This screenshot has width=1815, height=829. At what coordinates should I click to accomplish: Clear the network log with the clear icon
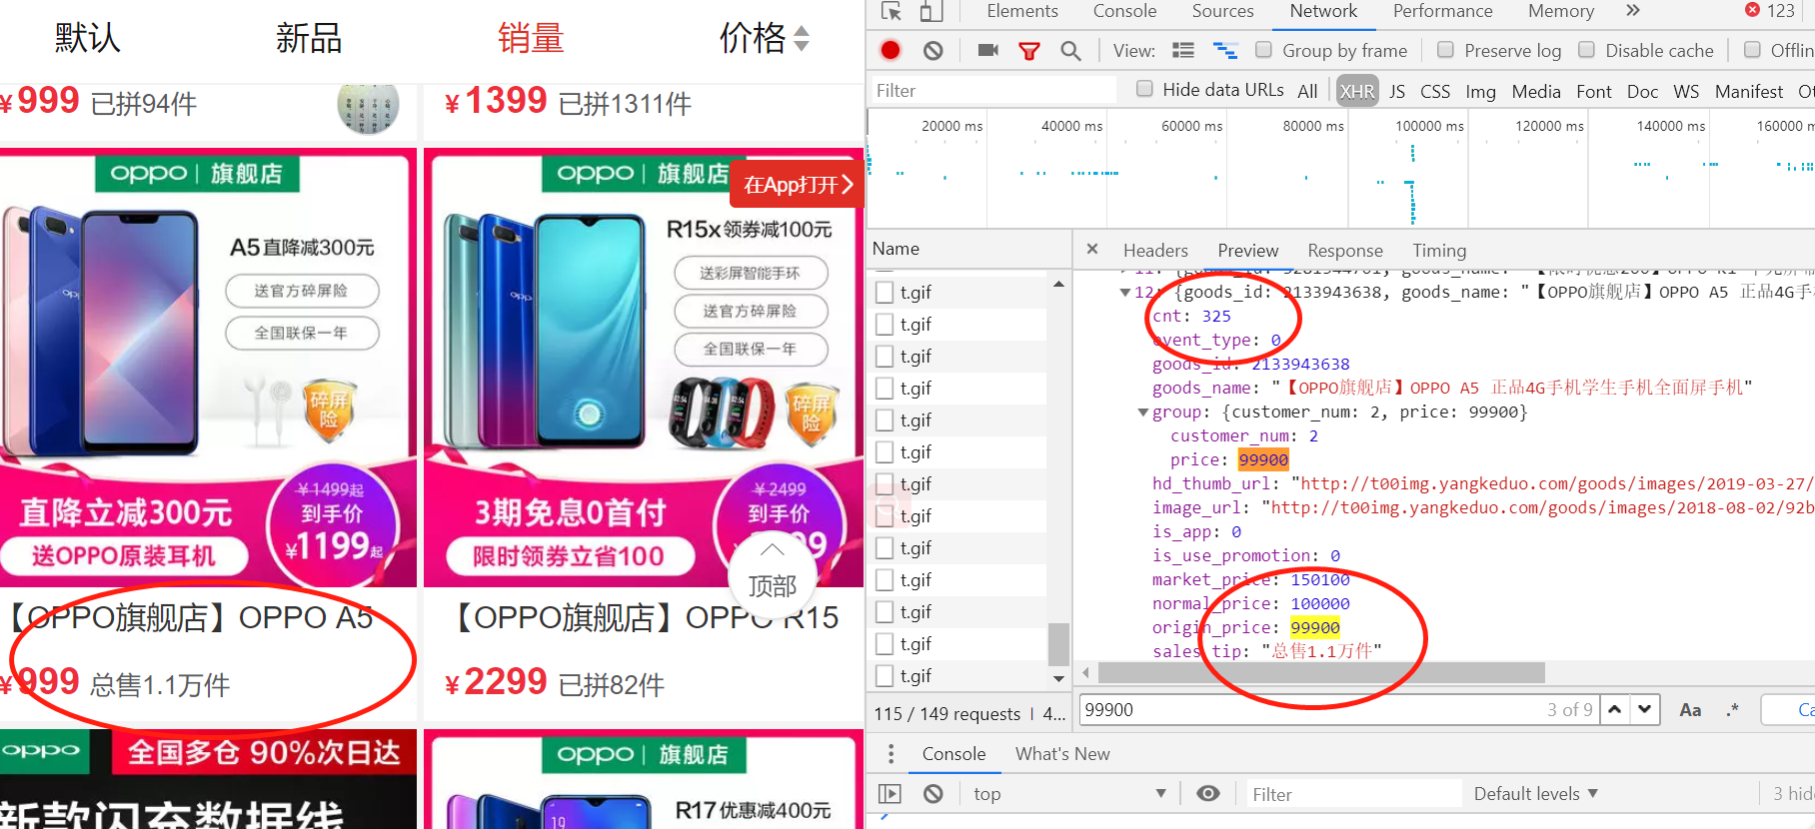[932, 50]
